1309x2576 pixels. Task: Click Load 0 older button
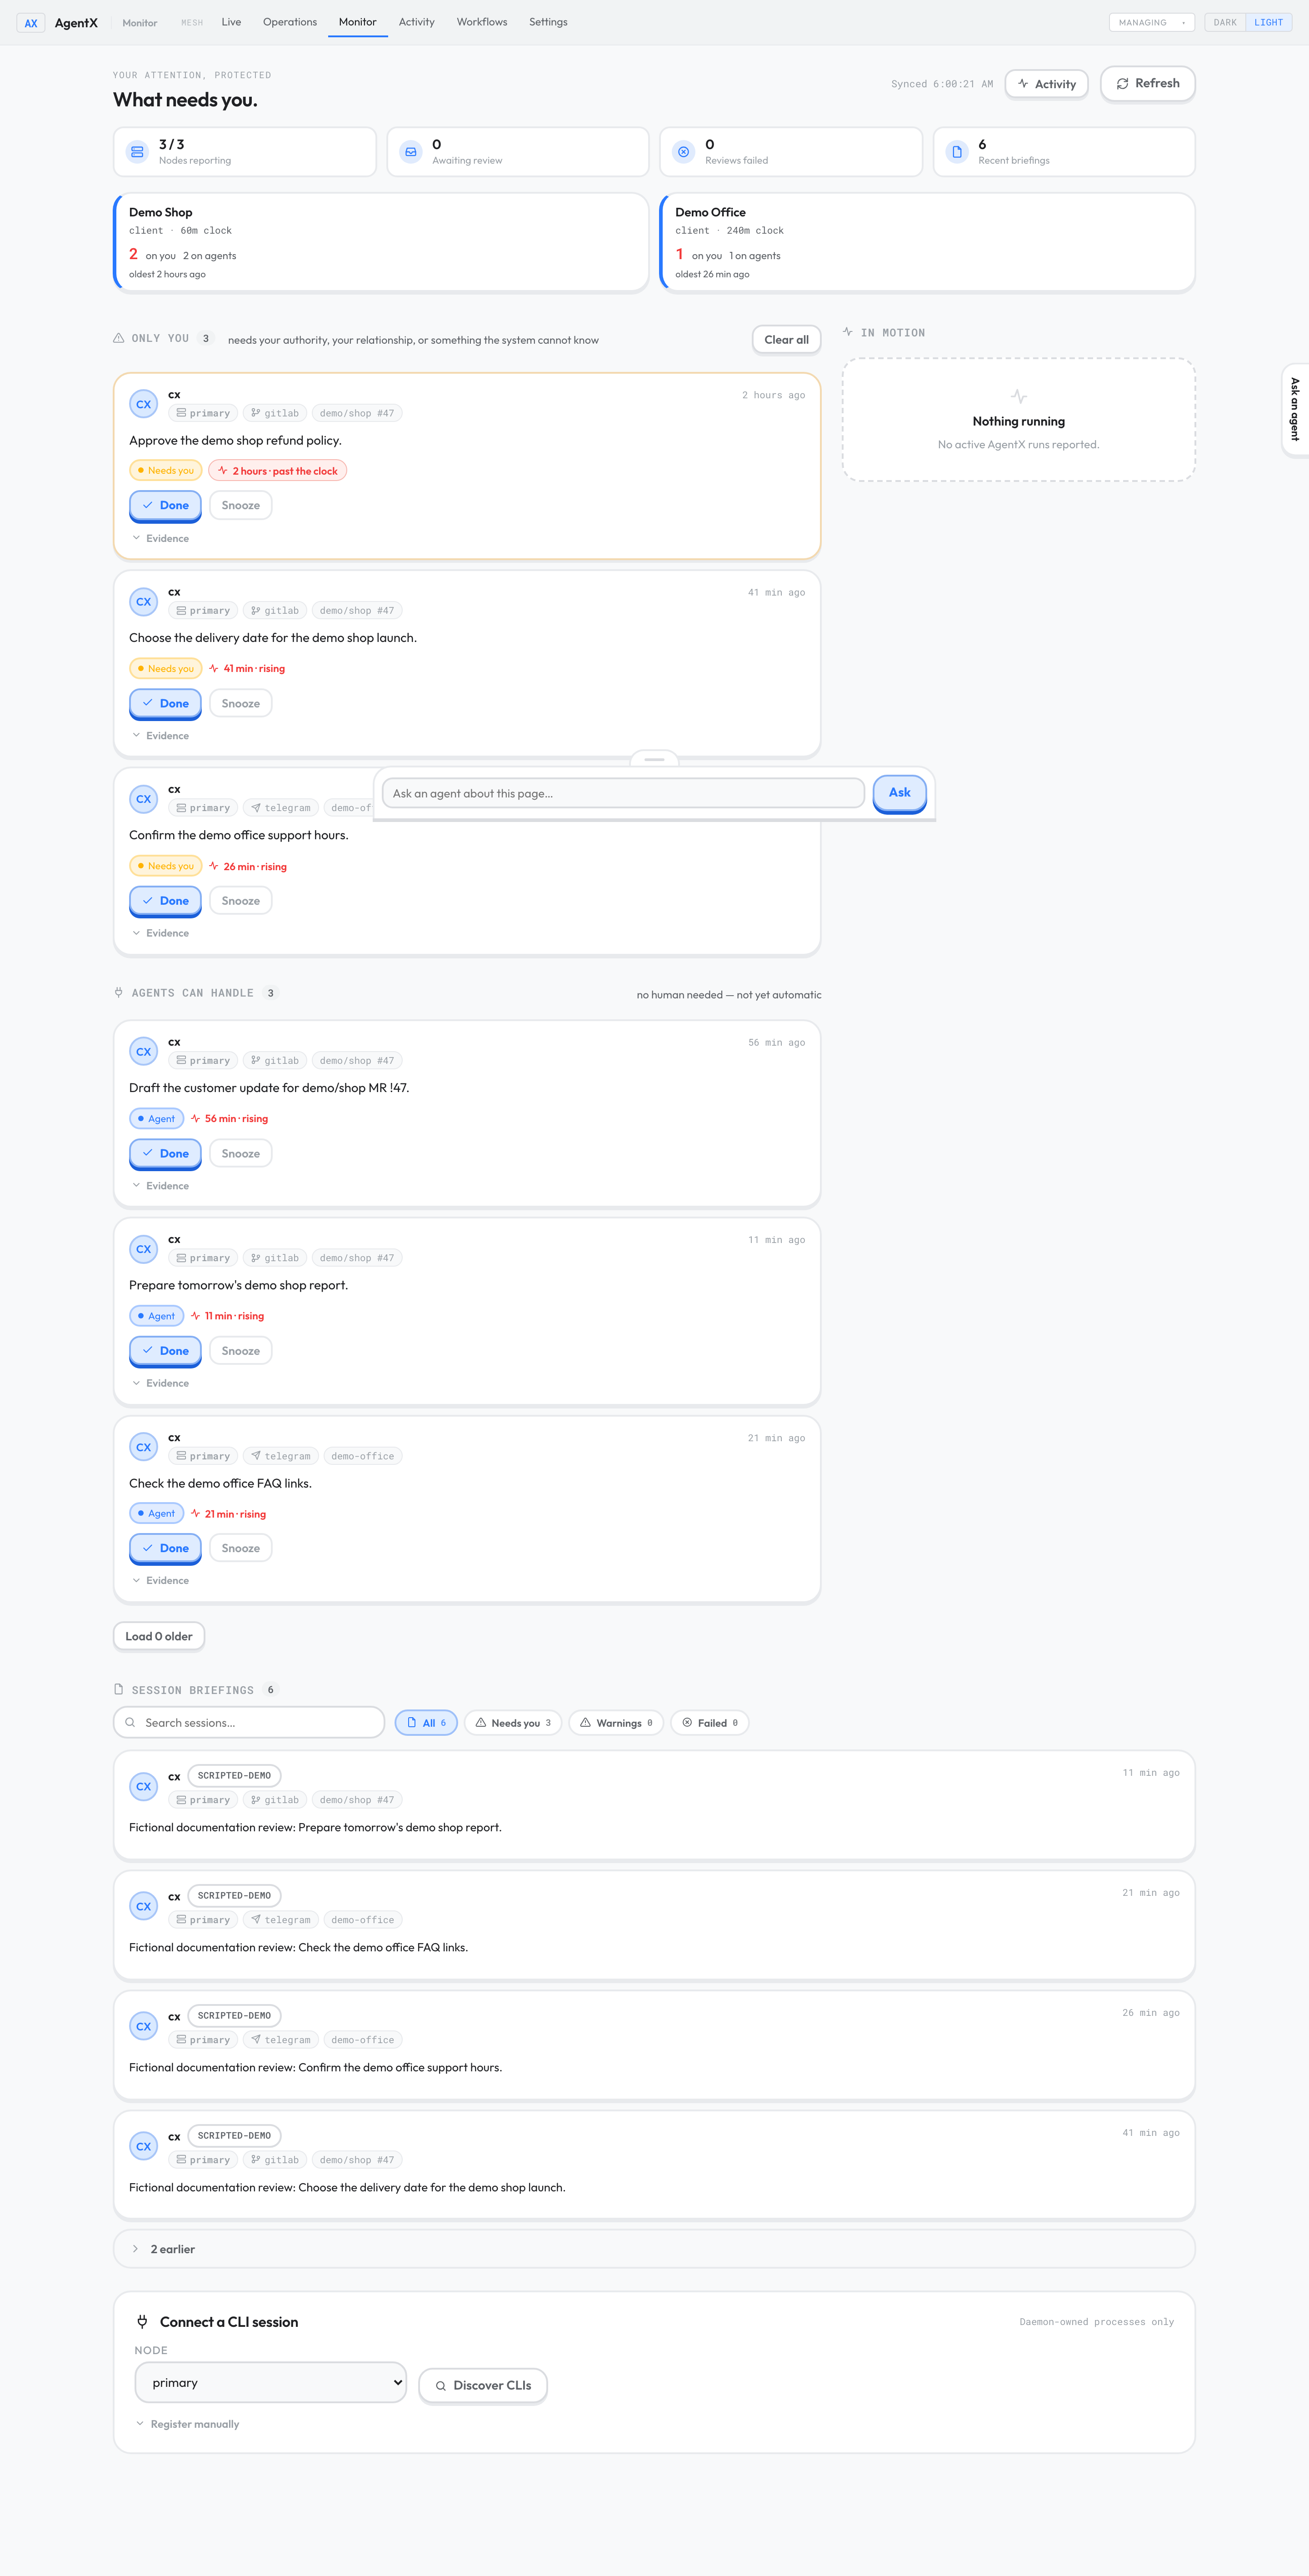[x=159, y=1636]
